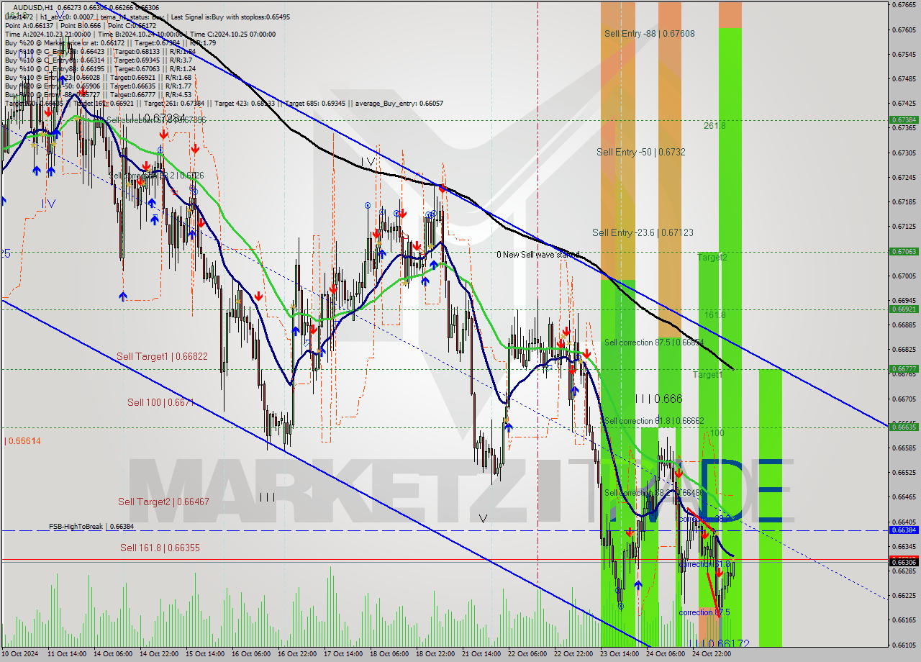Click 'FSB-HighToBreak | 0.66384' label

point(91,527)
